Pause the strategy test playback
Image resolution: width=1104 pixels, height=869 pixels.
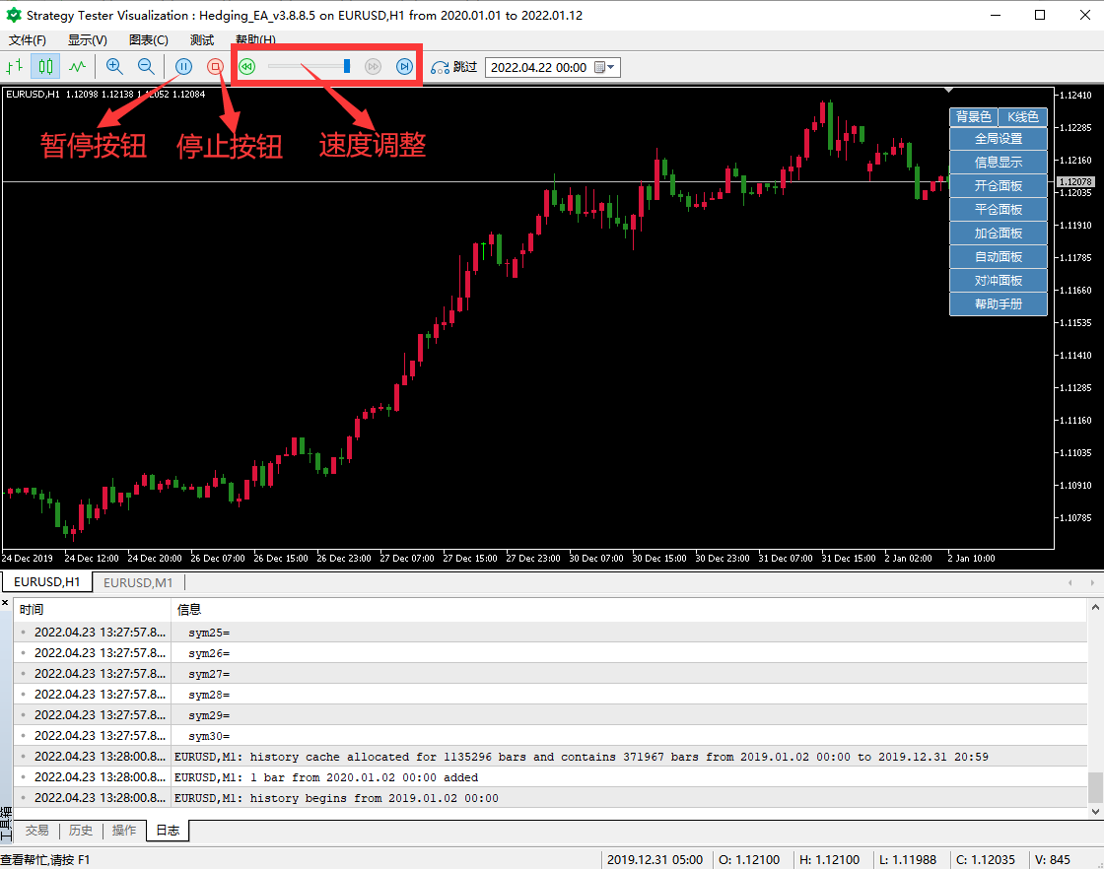tap(183, 67)
